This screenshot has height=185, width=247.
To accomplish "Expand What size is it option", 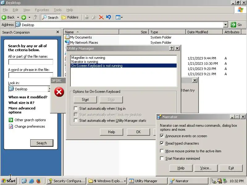I will point(21,103).
